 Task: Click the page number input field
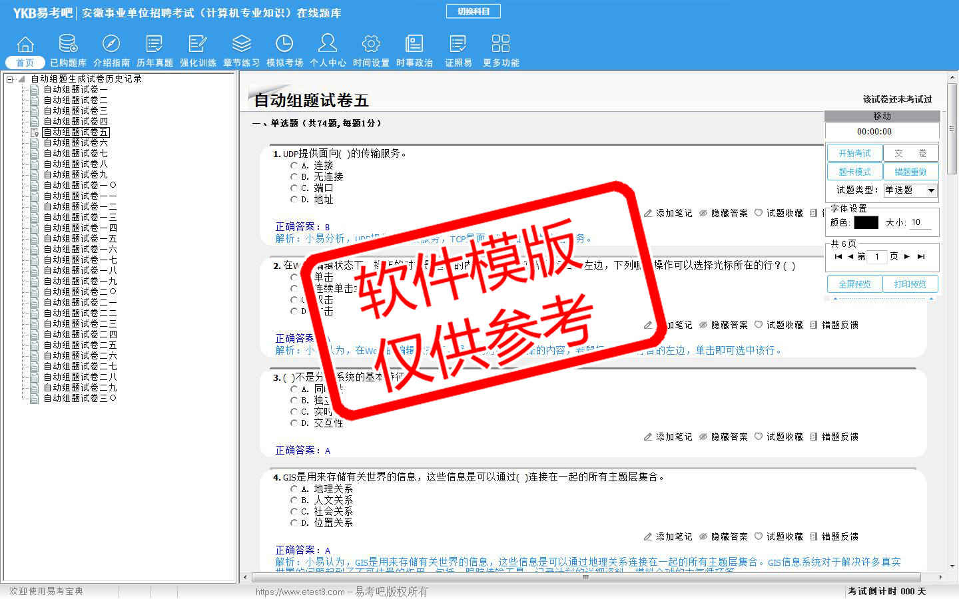click(877, 257)
